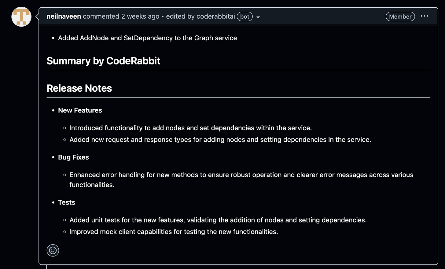
Task: Open the bot badge next to coderabbitai
Action: point(245,17)
